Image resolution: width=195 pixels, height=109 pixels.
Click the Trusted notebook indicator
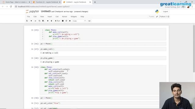pyautogui.click(x=151, y=17)
